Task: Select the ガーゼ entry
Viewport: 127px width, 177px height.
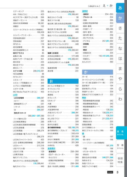Action: point(98,77)
